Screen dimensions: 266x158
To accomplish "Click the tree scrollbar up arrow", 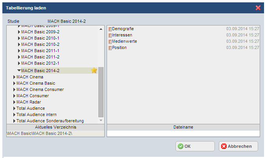I will coord(101,29).
